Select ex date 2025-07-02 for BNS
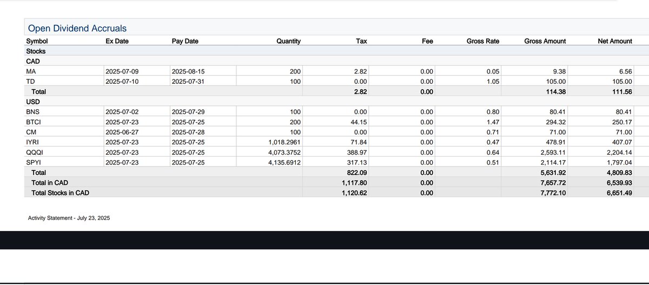The height and width of the screenshot is (285, 649). (123, 112)
